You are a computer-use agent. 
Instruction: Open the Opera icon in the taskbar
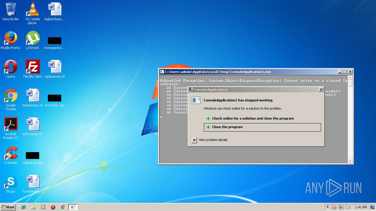(53, 207)
